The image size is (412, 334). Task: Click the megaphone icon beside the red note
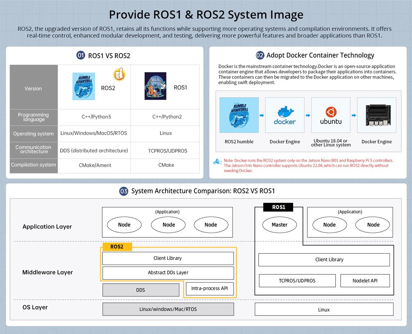217,162
